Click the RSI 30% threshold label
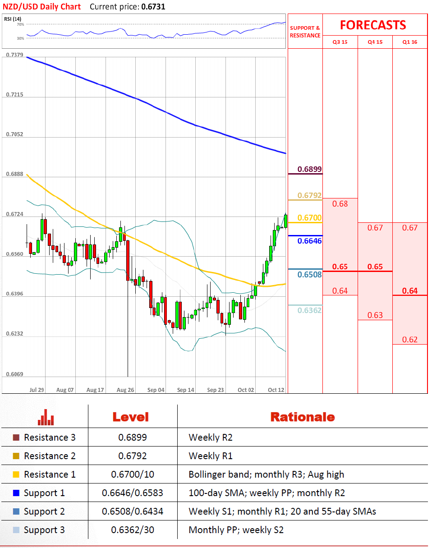The image size is (432, 548). 21,38
